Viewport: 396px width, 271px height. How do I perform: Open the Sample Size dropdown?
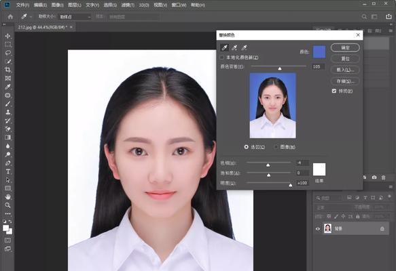[x=75, y=17]
